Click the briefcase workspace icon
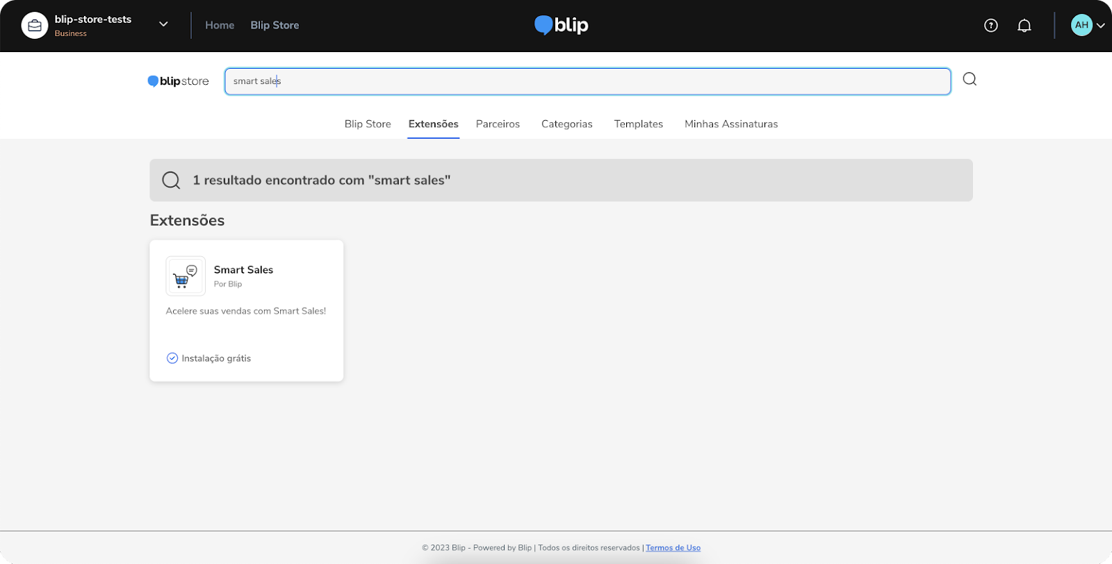The image size is (1112, 564). click(x=35, y=26)
